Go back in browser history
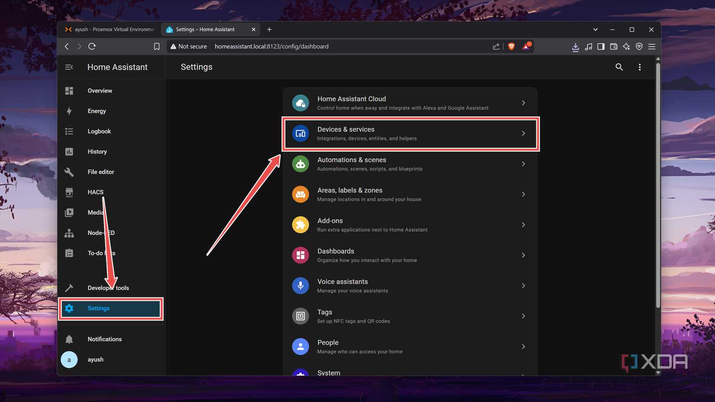This screenshot has height=402, width=715. (67, 46)
